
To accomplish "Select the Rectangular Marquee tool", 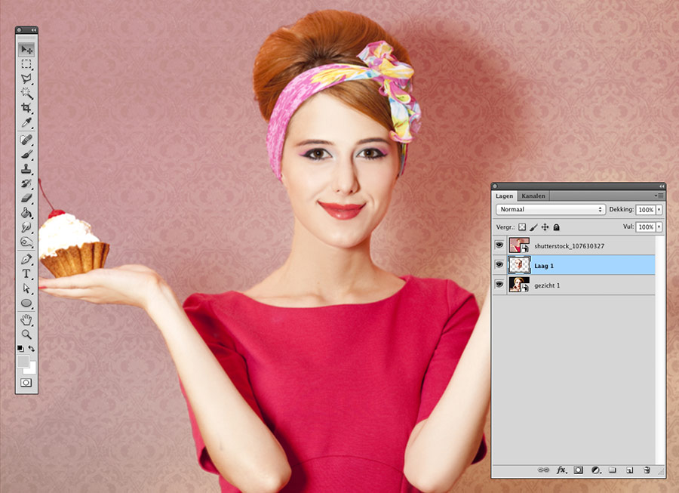I will [x=26, y=64].
